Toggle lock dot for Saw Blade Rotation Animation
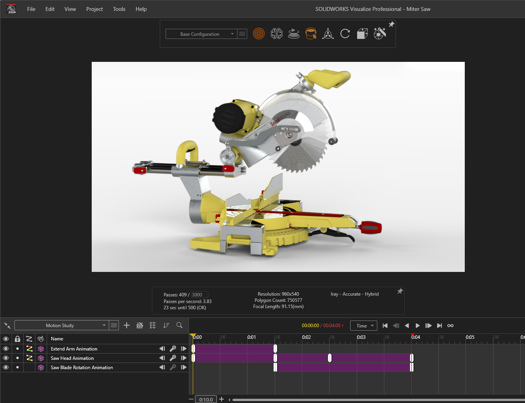Screen dimensions: 525x403 [17, 367]
